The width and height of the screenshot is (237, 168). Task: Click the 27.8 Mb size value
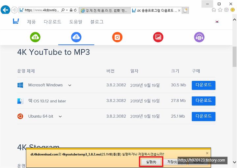click(x=178, y=101)
